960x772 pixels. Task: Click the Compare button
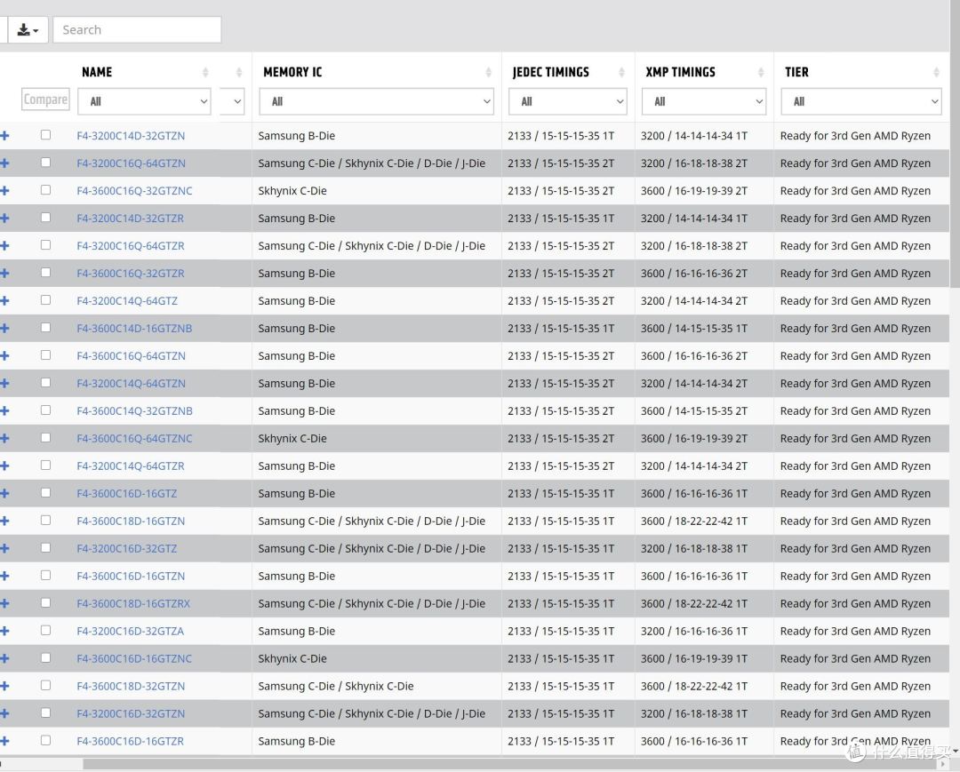click(45, 99)
